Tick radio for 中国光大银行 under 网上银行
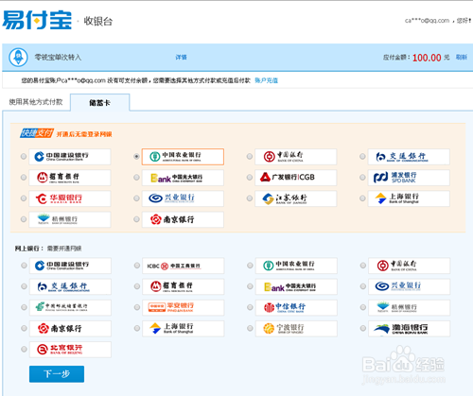The width and height of the screenshot is (473, 396). (250, 286)
